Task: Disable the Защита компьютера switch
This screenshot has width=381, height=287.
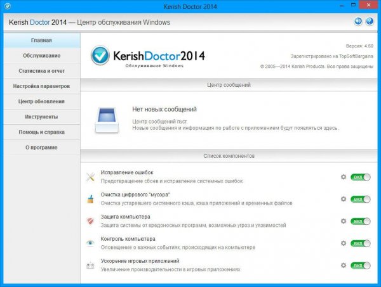Action: click(361, 221)
